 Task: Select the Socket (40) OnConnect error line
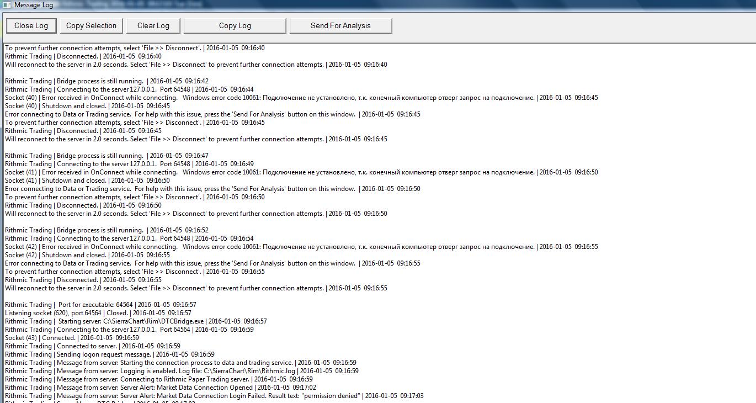301,98
